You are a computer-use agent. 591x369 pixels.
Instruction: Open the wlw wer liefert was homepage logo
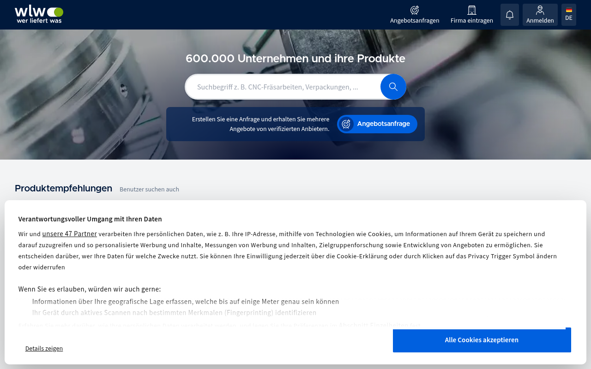39,15
